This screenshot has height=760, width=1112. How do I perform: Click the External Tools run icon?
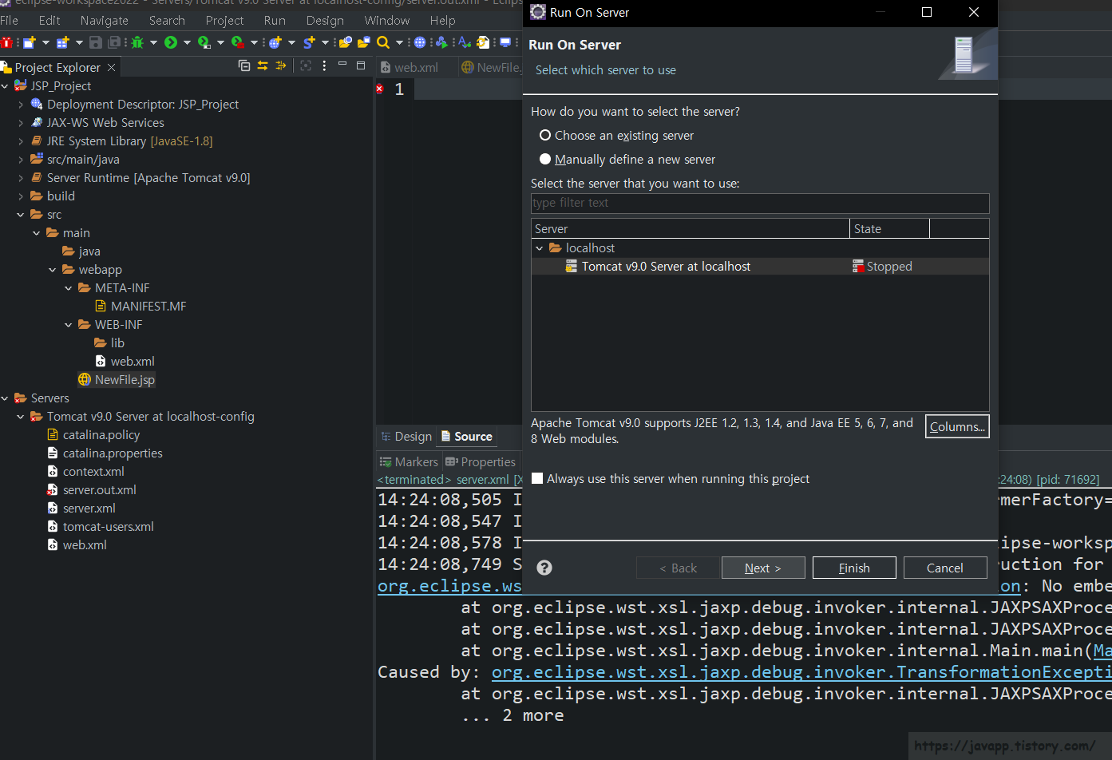click(238, 42)
